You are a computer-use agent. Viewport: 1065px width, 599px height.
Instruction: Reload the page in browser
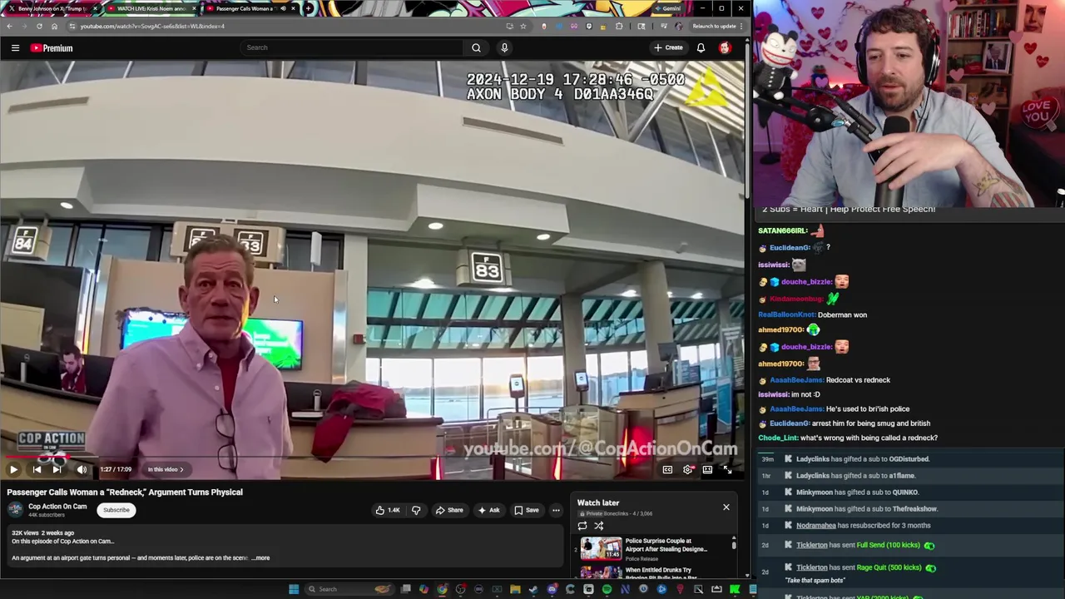[x=39, y=26]
